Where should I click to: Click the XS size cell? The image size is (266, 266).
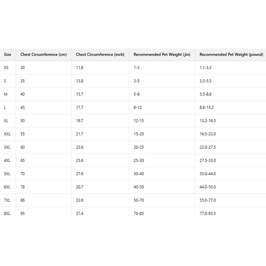point(6,68)
